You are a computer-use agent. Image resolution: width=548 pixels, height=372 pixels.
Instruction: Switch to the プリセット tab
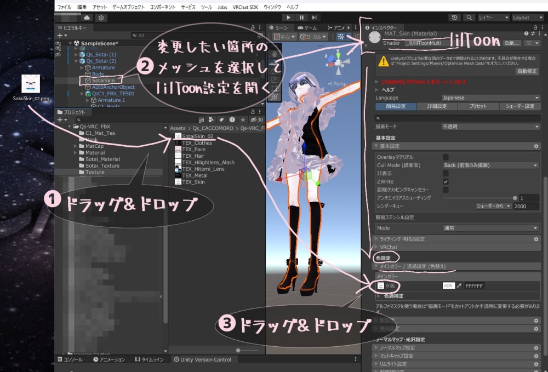coord(478,106)
